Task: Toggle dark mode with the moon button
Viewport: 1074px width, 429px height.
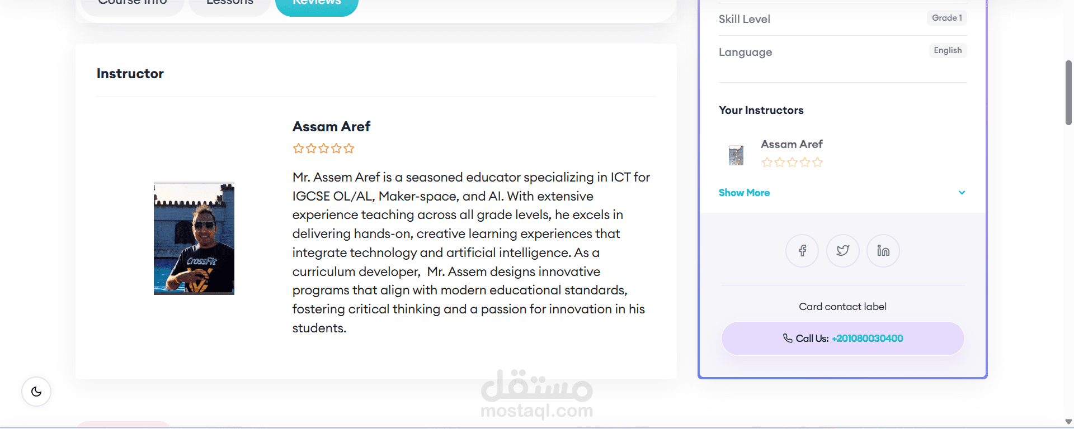Action: pos(36,392)
